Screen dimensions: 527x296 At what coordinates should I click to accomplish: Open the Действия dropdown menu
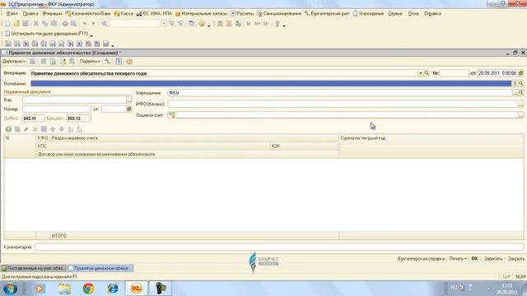pos(14,62)
